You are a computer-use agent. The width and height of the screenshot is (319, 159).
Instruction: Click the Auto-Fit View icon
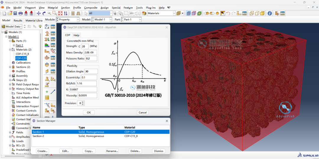click(60, 13)
